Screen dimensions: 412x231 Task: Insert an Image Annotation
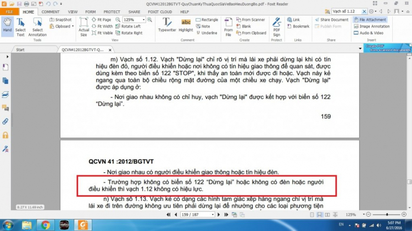[x=371, y=26]
